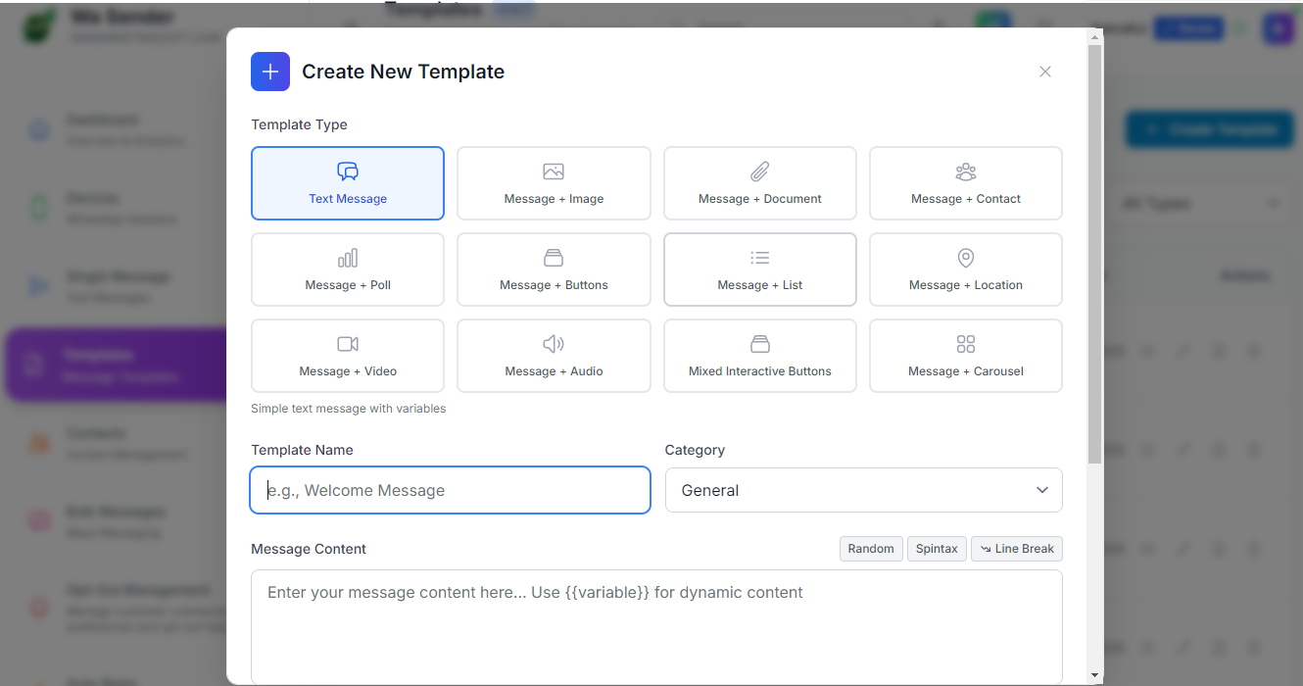The image size is (1303, 686).
Task: Focus the Template Name input field
Action: [x=450, y=490]
